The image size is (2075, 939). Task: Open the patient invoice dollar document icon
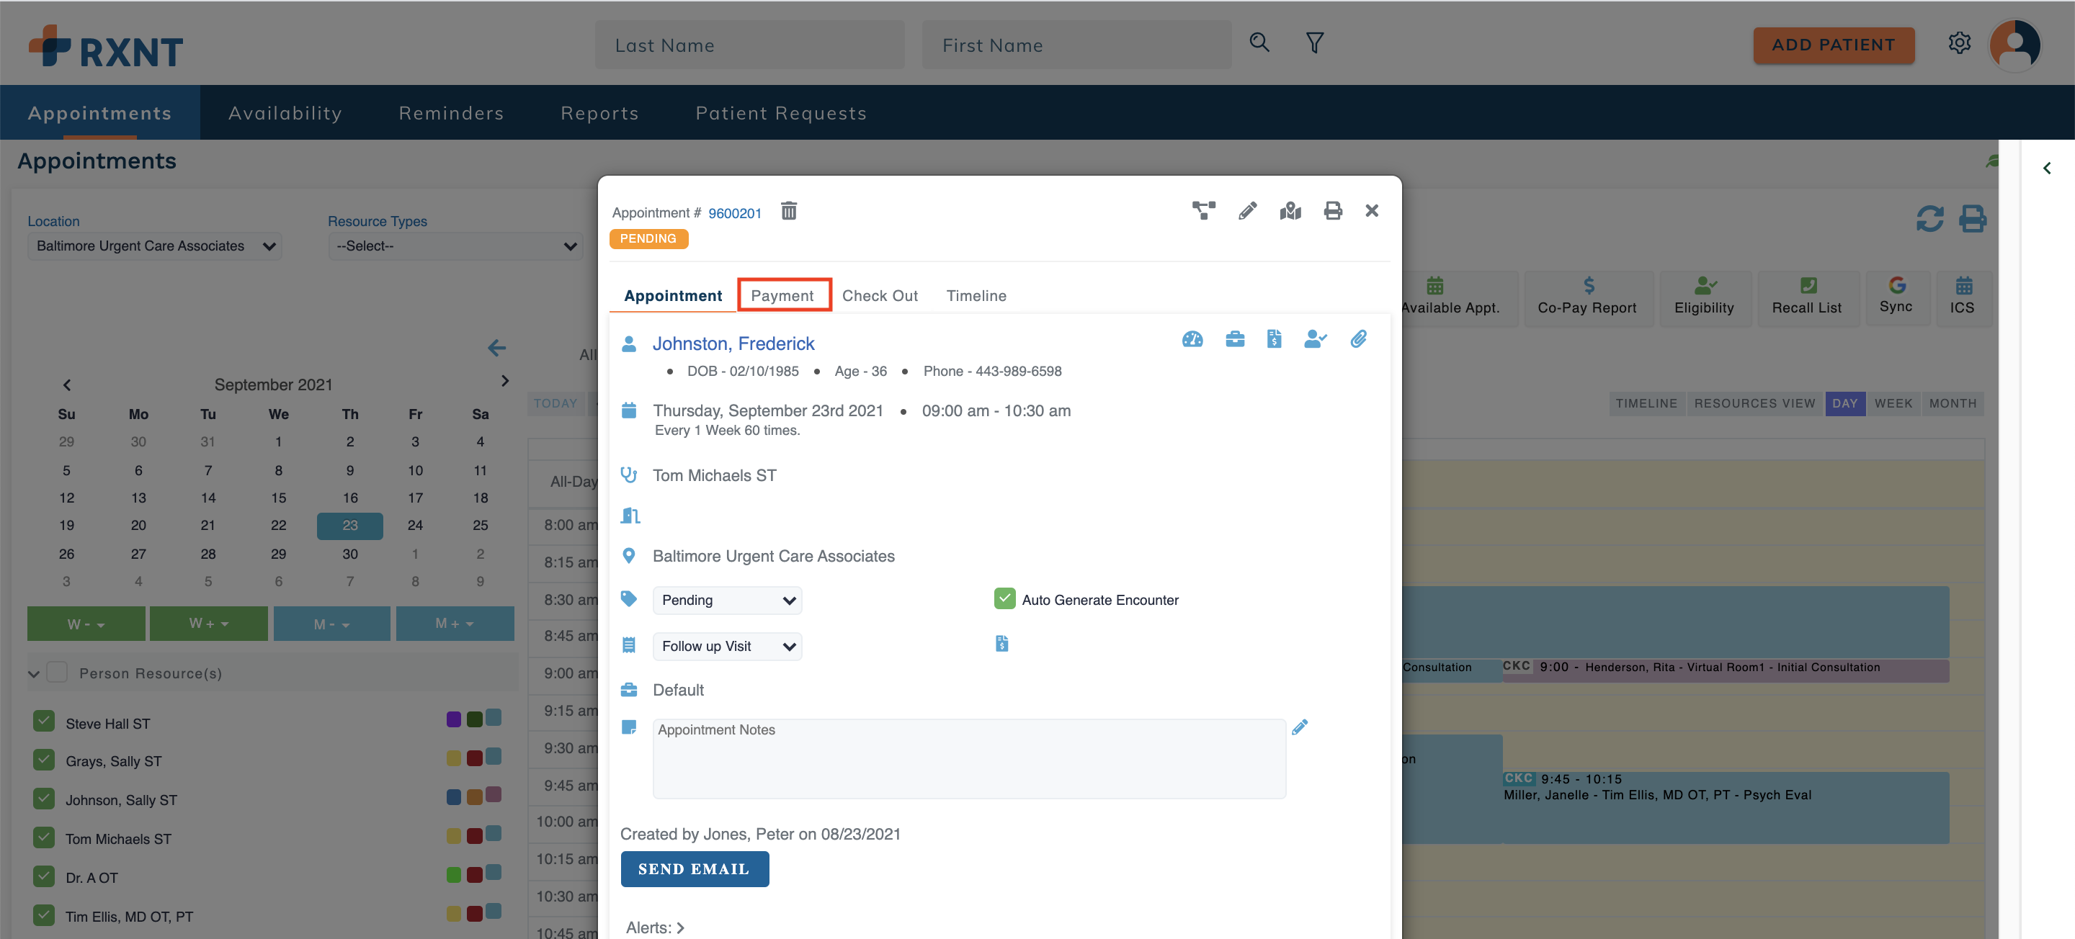pos(1274,339)
